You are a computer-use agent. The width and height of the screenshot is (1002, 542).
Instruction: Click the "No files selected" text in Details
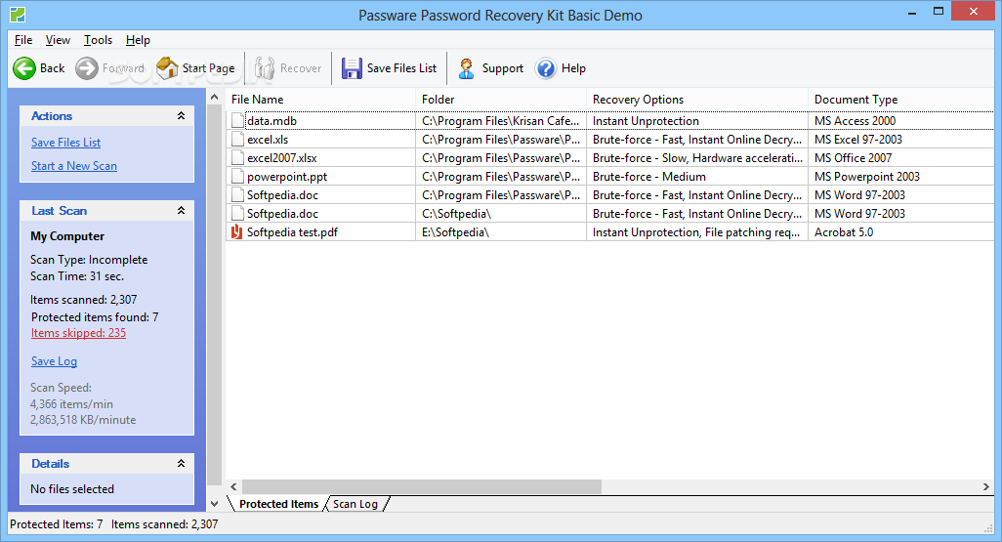72,489
